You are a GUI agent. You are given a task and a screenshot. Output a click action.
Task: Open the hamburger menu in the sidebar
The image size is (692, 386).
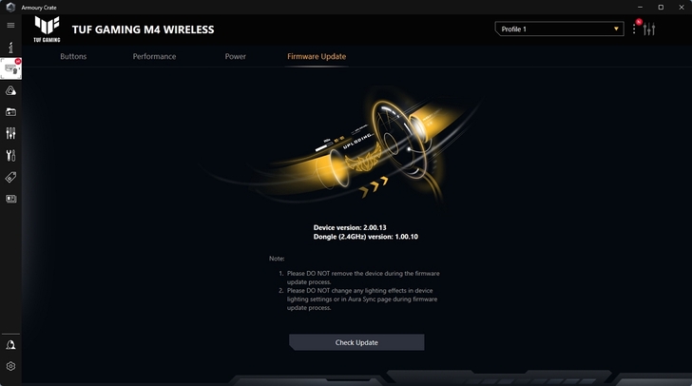point(10,25)
